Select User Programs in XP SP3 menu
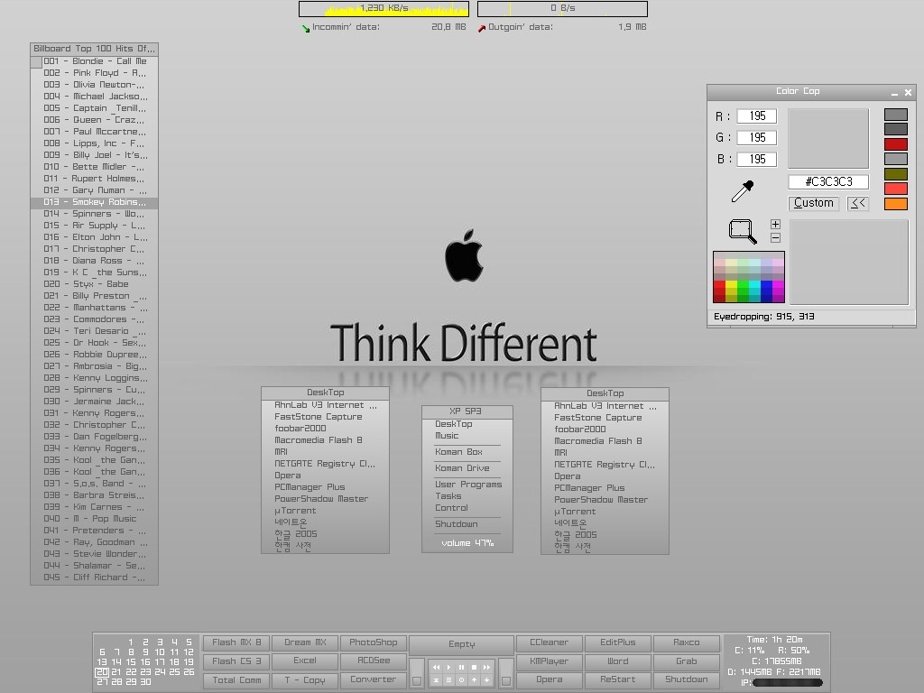 (x=467, y=485)
